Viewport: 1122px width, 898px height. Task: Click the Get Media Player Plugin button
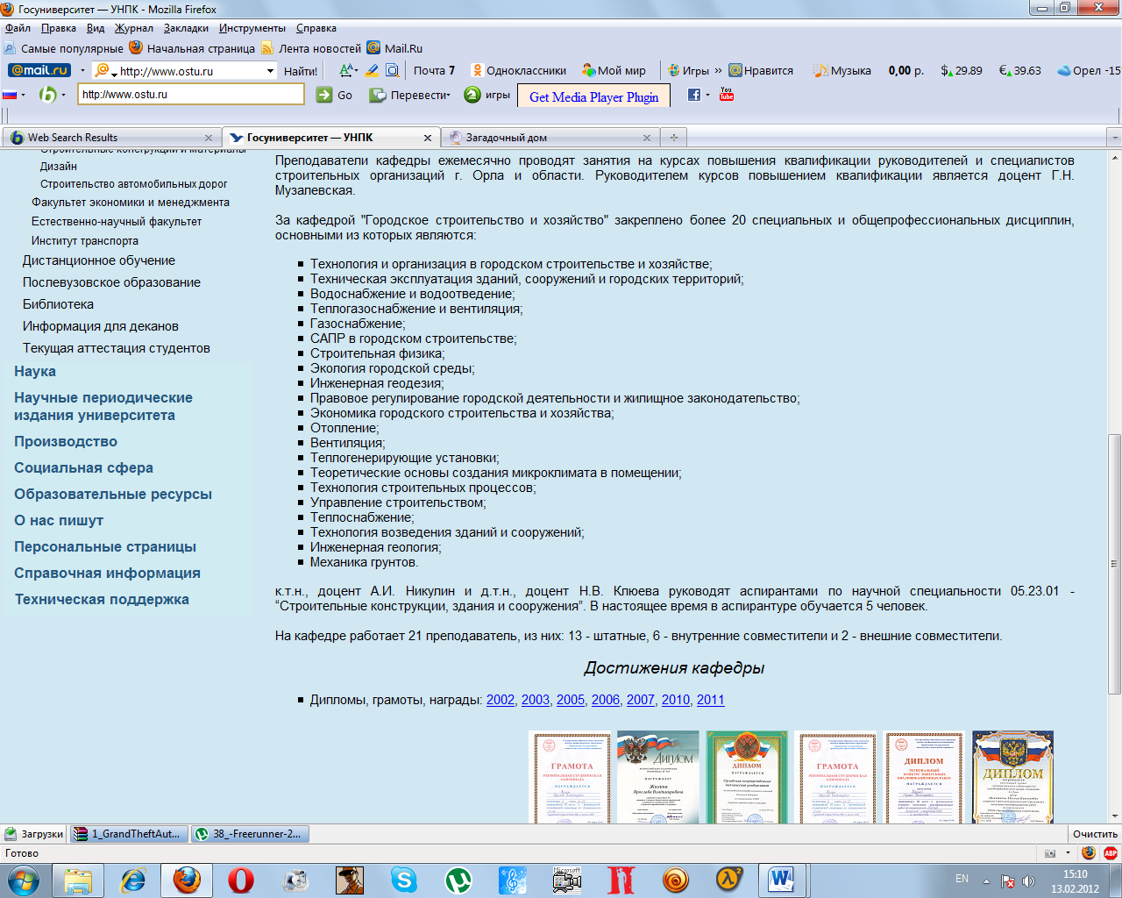pyautogui.click(x=593, y=96)
